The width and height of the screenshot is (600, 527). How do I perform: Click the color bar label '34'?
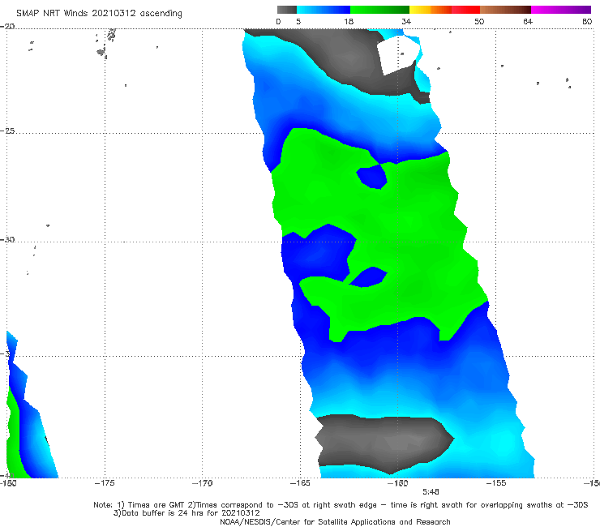[406, 21]
